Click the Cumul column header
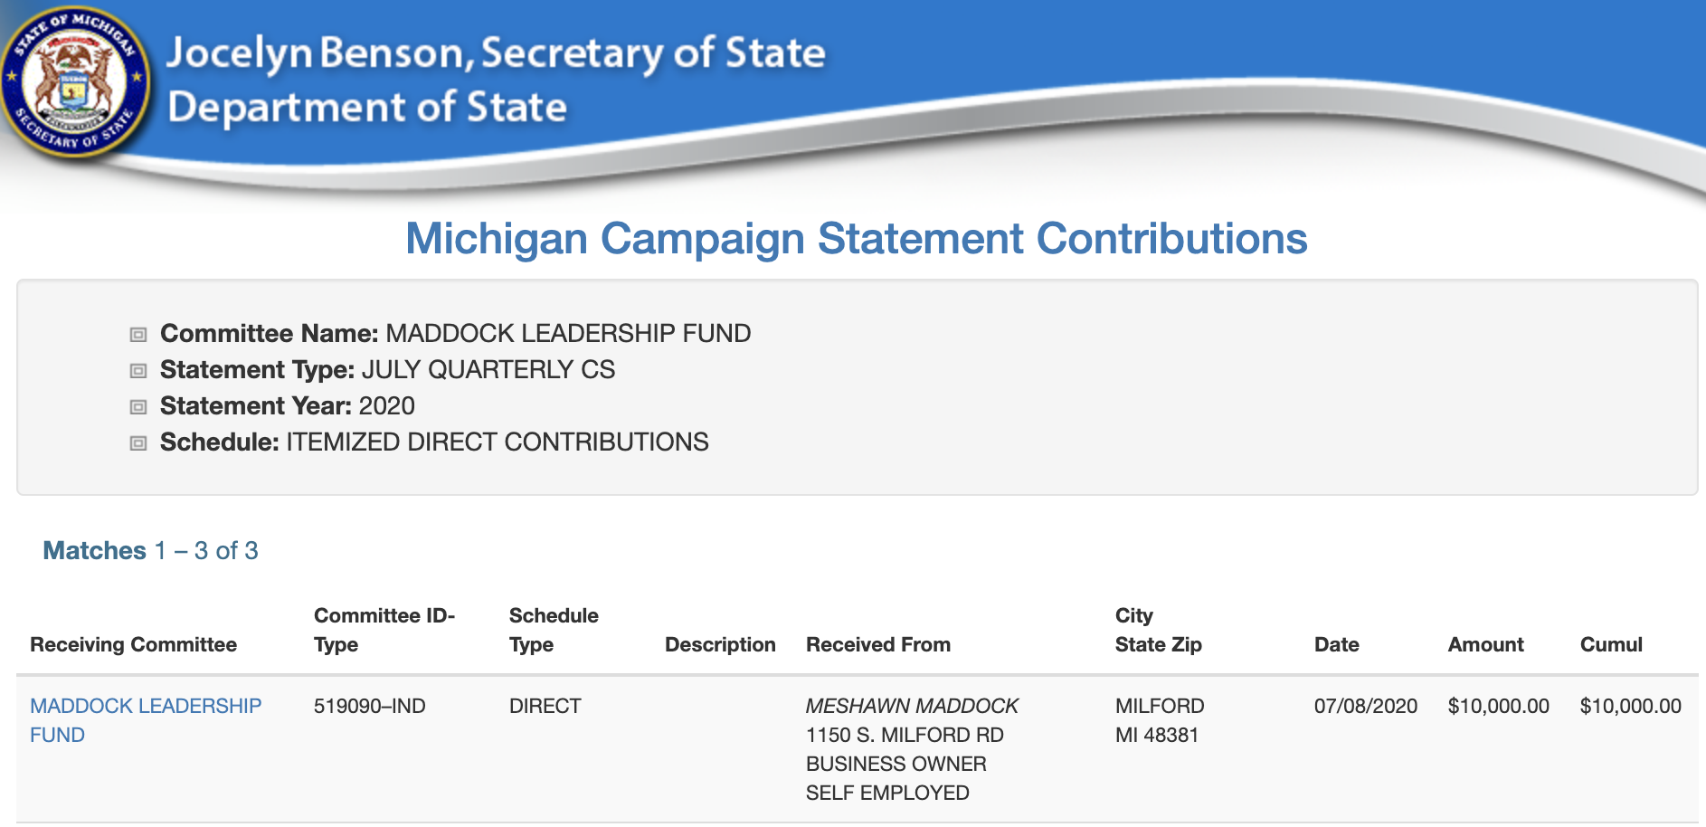The image size is (1706, 827). (1610, 644)
